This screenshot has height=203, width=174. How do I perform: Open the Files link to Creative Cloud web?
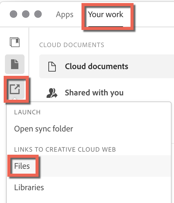[22, 166]
